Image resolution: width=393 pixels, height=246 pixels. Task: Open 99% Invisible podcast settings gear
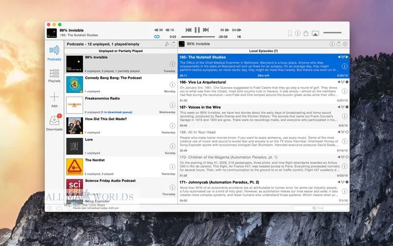click(345, 44)
